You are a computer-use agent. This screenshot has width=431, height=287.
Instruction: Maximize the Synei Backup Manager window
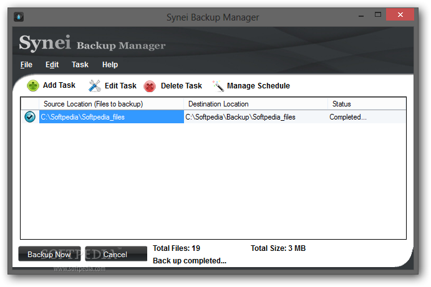click(378, 15)
